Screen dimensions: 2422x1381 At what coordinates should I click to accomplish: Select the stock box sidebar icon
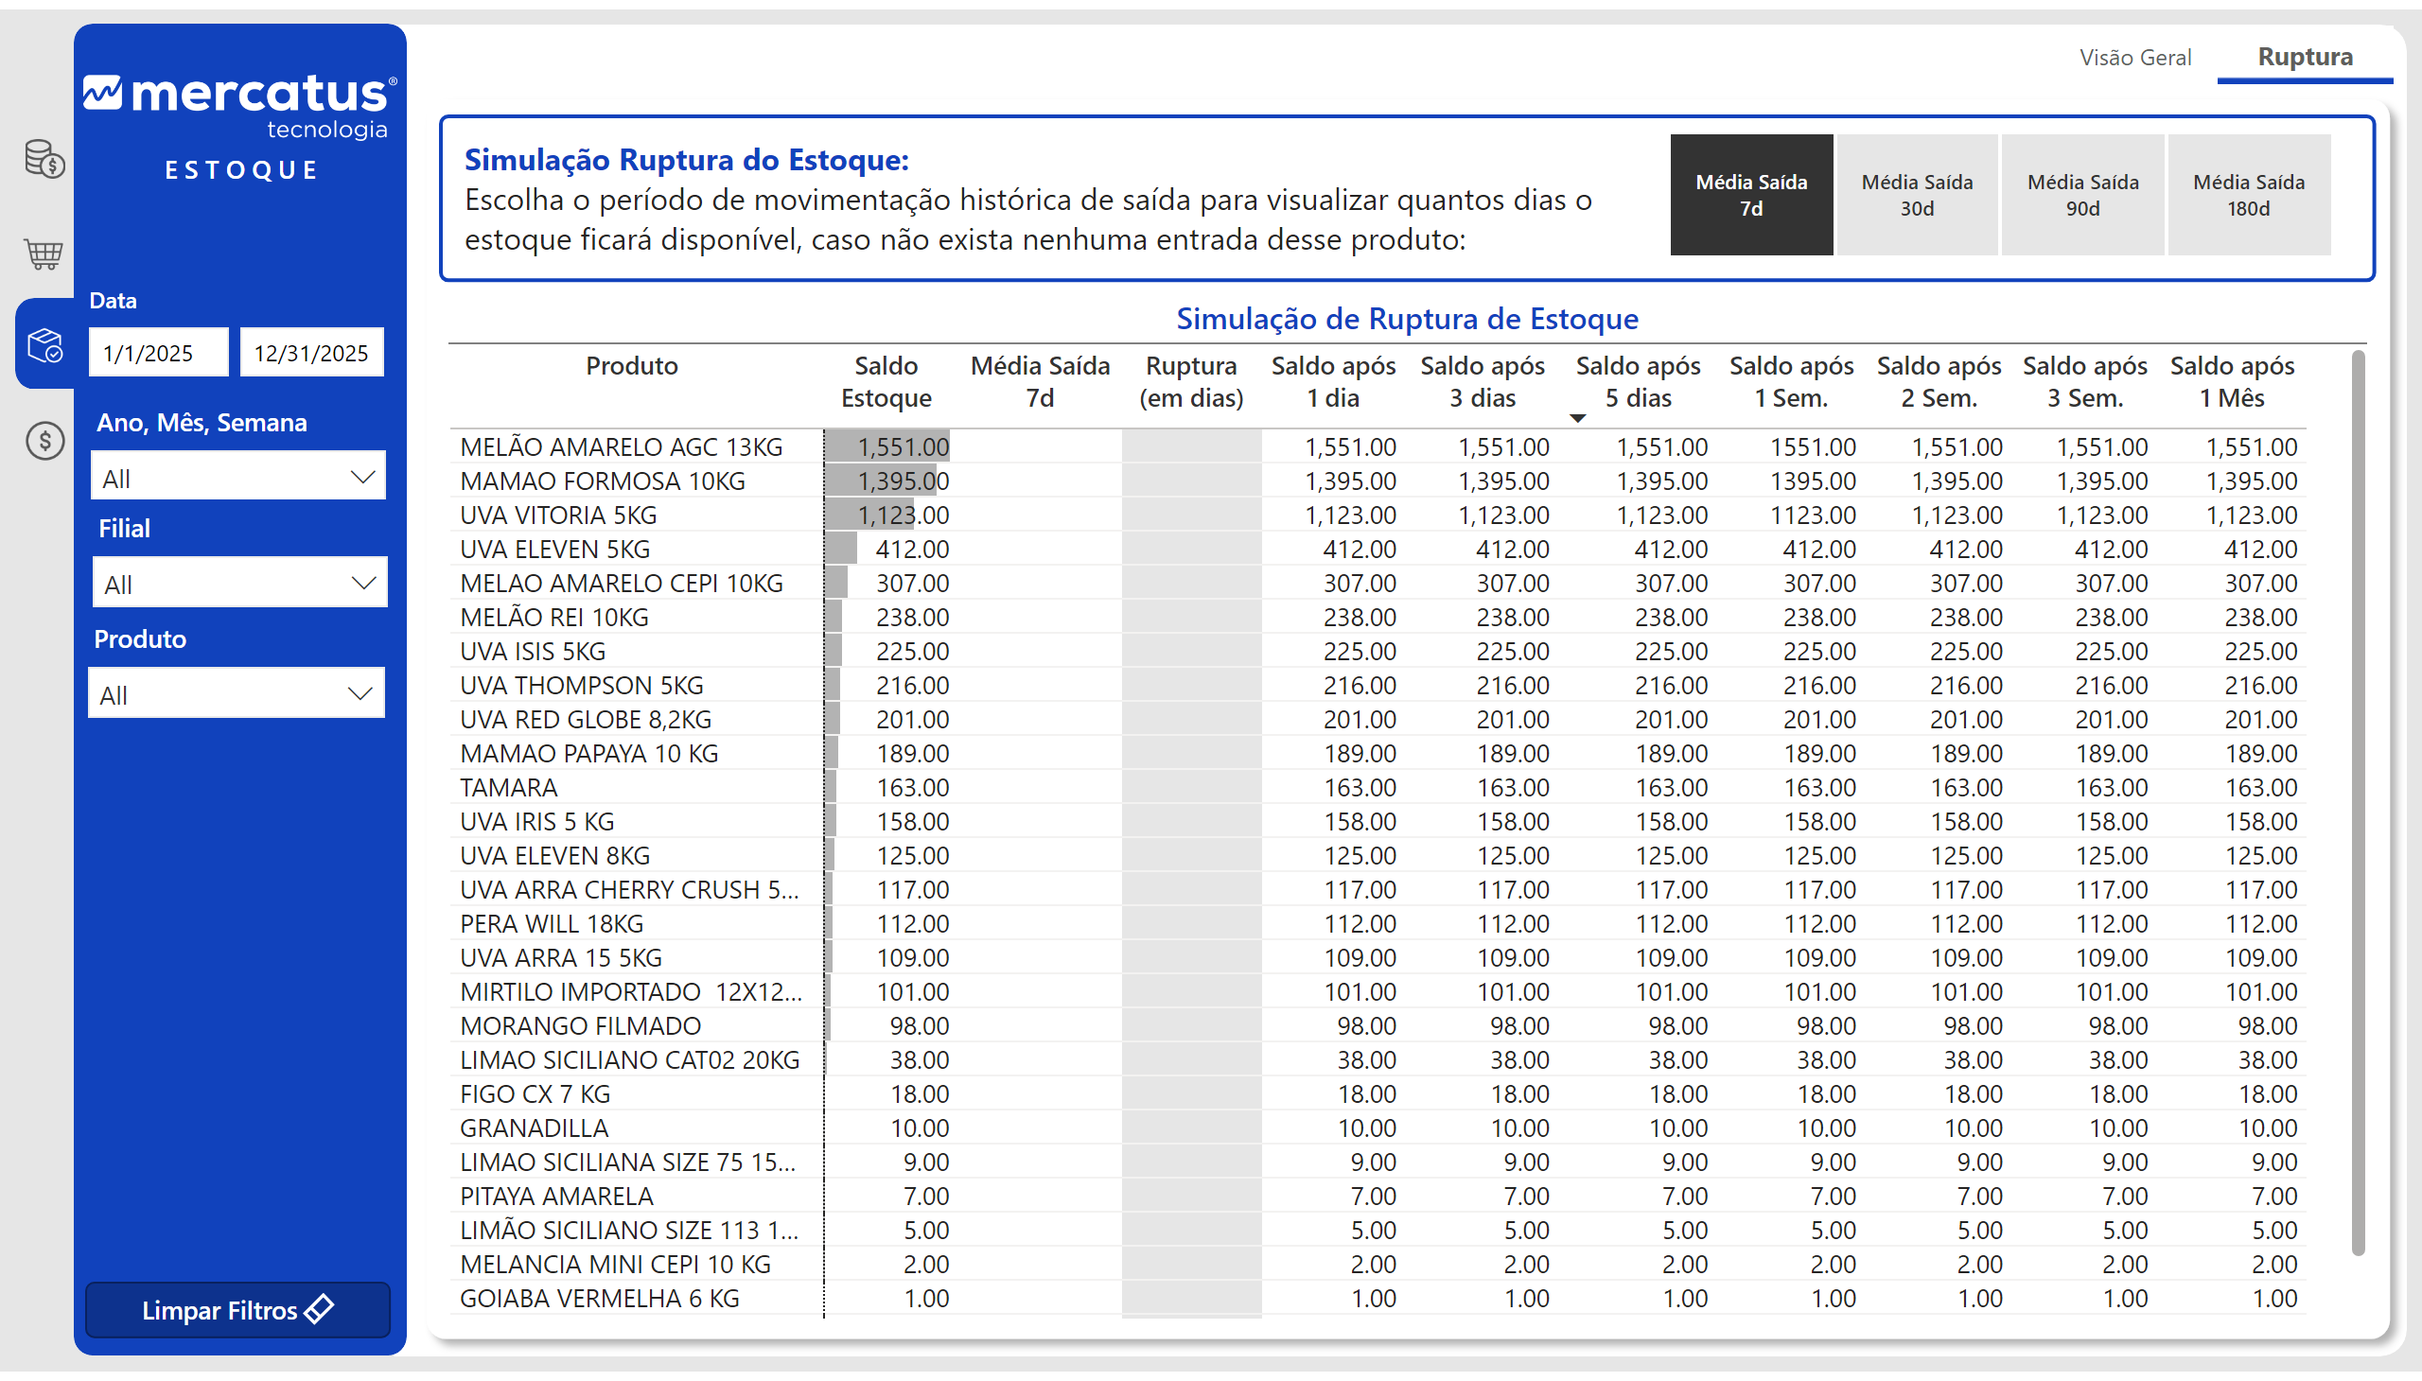[x=44, y=345]
